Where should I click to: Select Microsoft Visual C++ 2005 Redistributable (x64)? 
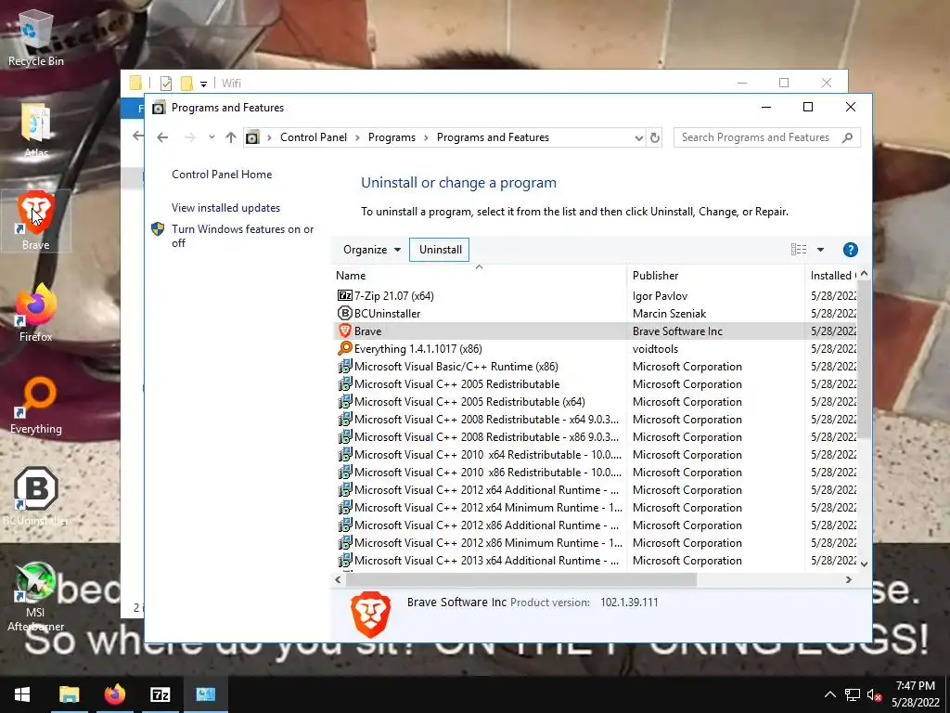tap(594, 401)
